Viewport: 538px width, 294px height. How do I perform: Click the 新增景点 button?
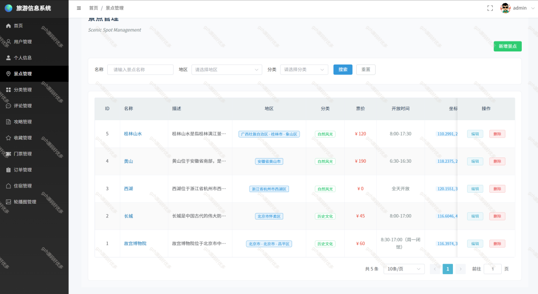tap(508, 46)
